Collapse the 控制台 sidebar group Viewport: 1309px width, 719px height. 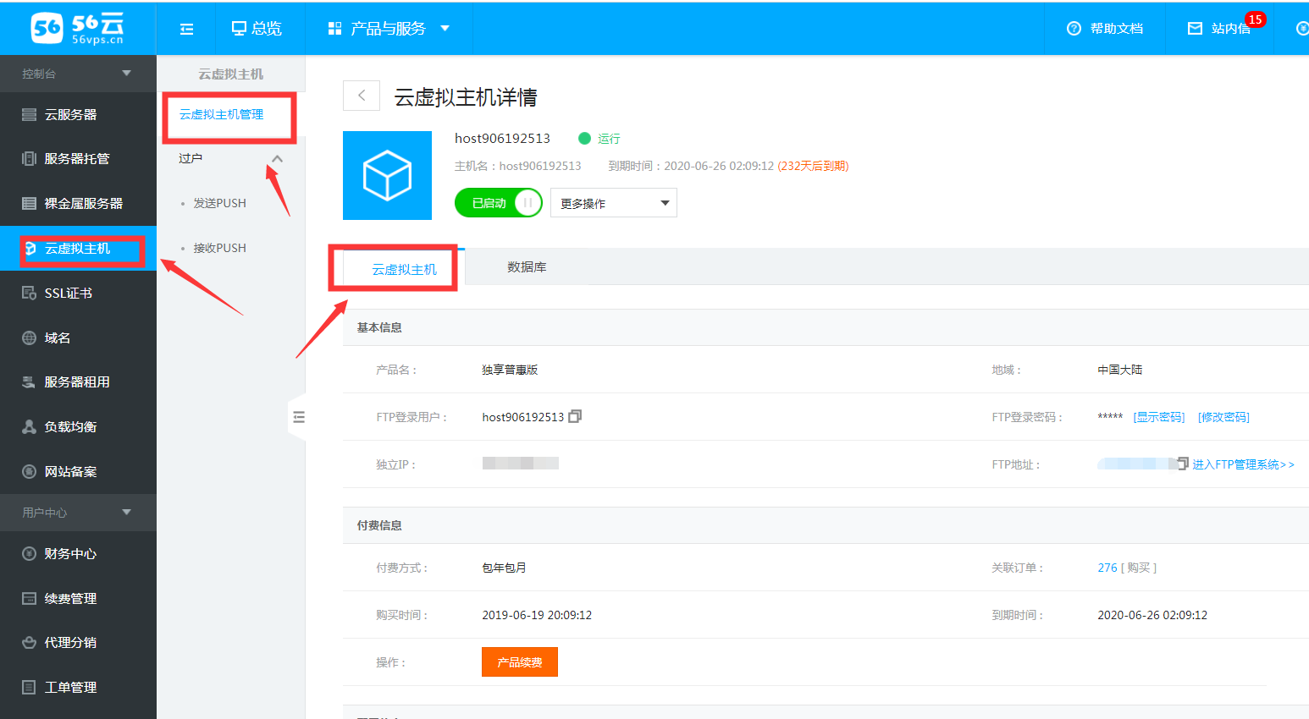126,74
